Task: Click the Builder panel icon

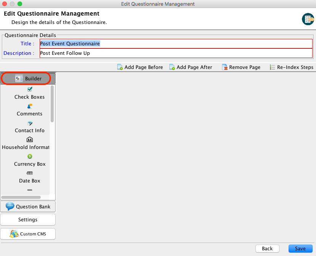Action: click(x=19, y=78)
